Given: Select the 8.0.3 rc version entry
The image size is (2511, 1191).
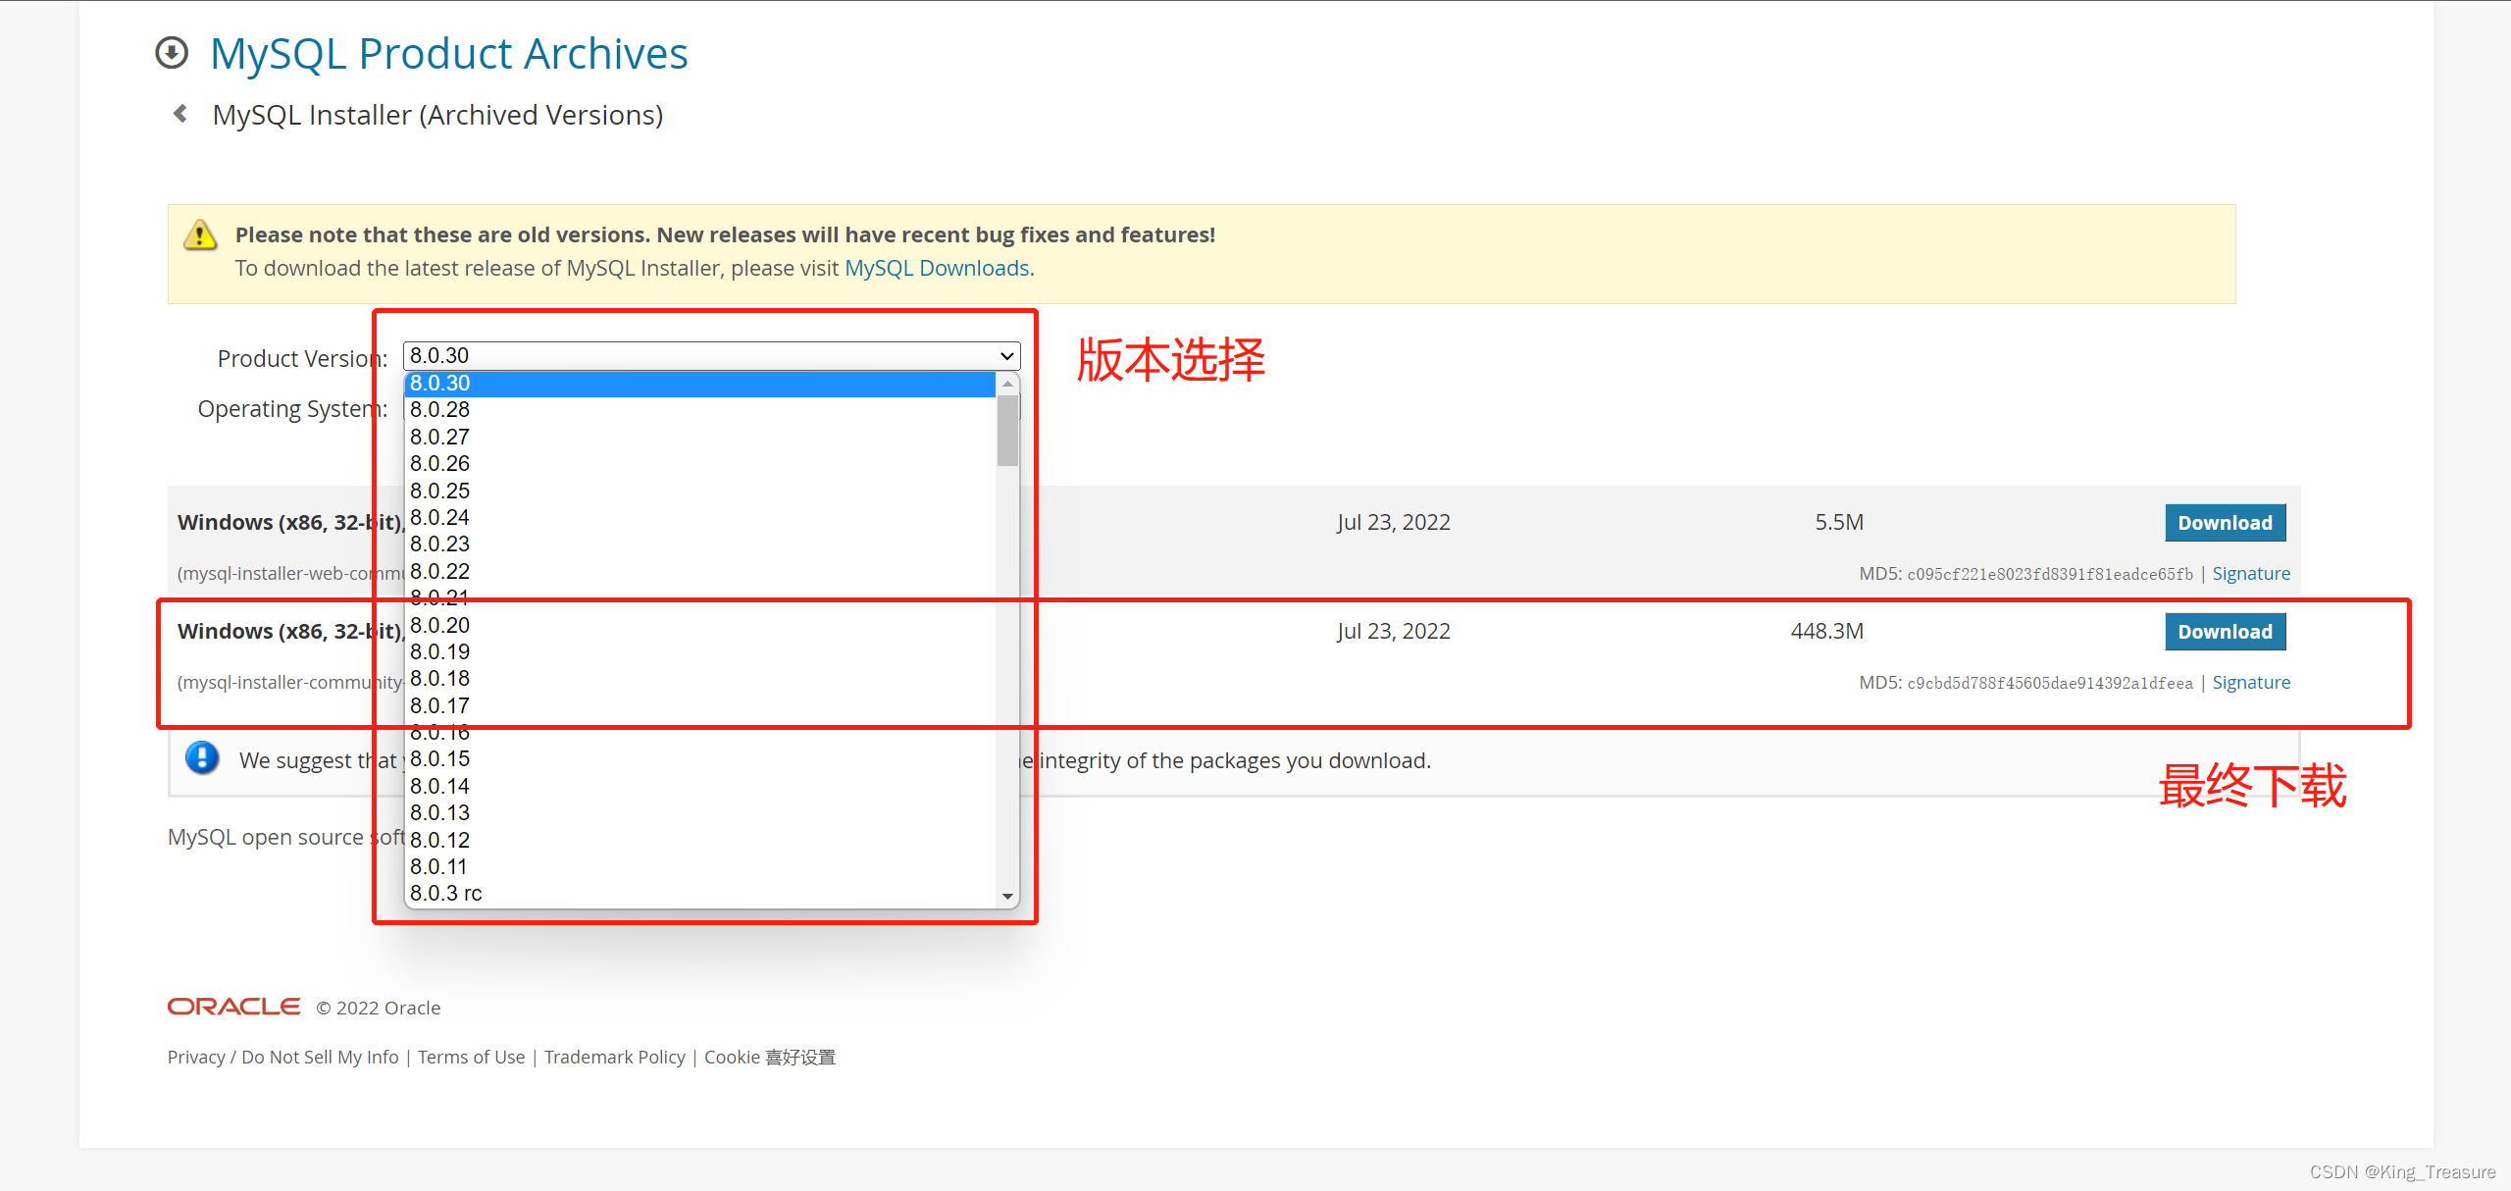Looking at the screenshot, I should click(446, 894).
